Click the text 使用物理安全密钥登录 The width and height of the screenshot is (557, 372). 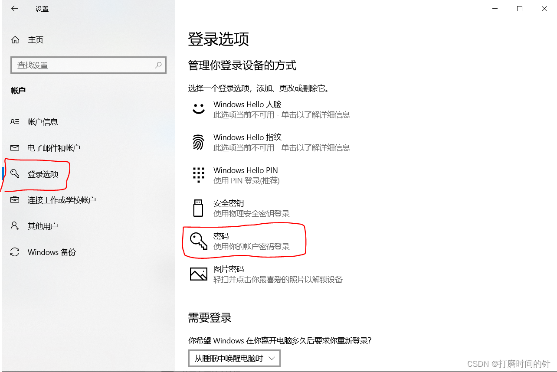[x=252, y=214]
